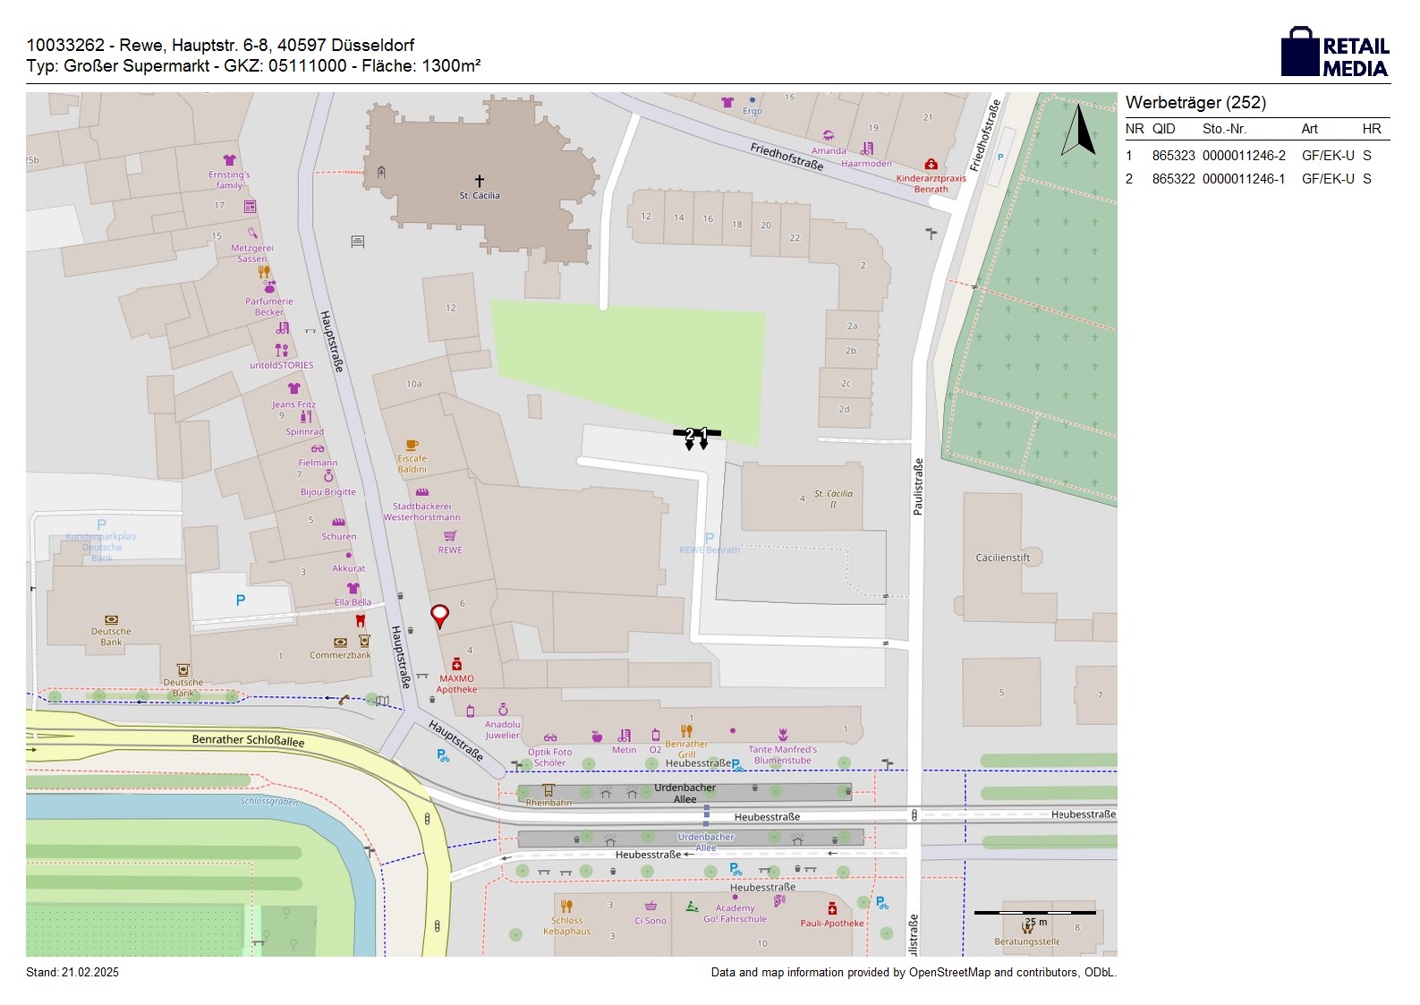This screenshot has height=1005, width=1420.
Task: Click the red location pin on Hauptstraße
Action: 439,616
